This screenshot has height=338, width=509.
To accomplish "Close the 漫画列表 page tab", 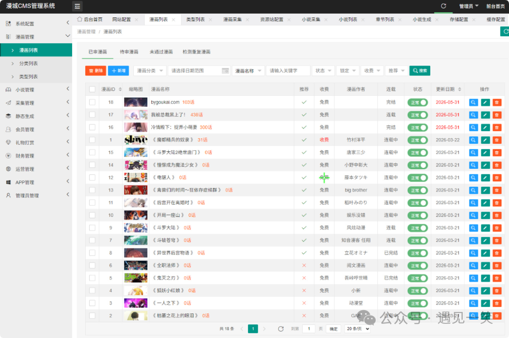I will [173, 20].
